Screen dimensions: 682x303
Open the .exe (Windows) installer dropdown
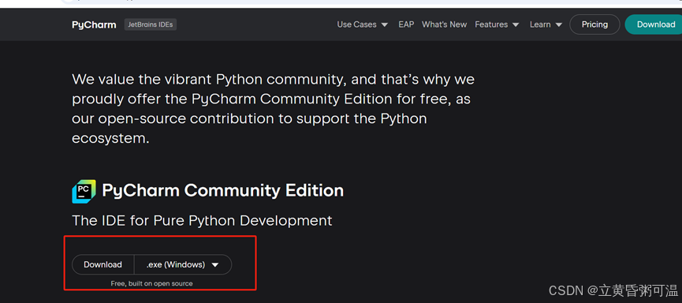(183, 264)
